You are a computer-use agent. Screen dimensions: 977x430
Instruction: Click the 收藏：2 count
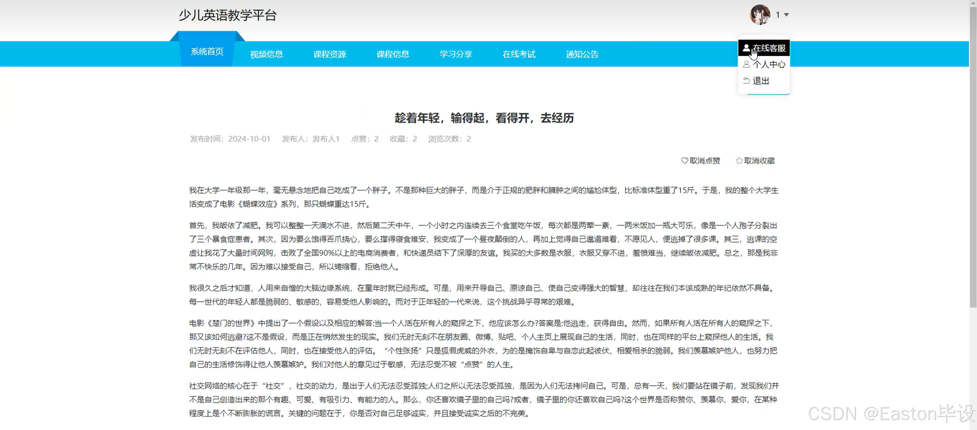[x=403, y=139]
